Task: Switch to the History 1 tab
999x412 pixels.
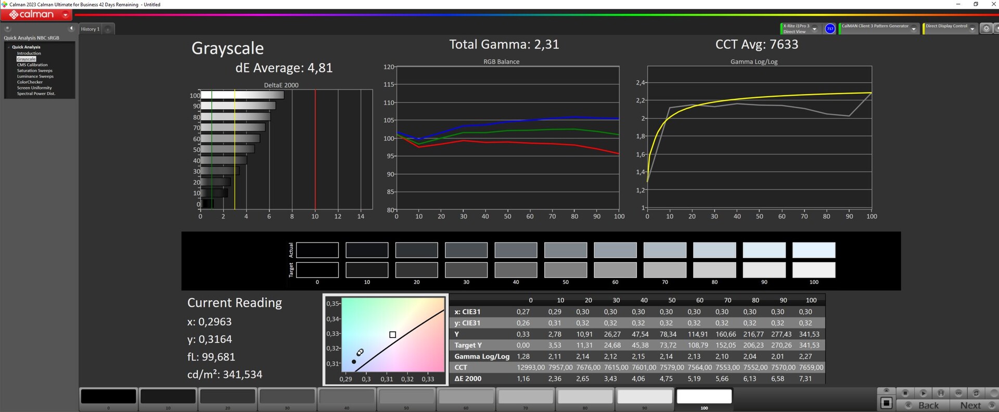Action: [x=89, y=29]
